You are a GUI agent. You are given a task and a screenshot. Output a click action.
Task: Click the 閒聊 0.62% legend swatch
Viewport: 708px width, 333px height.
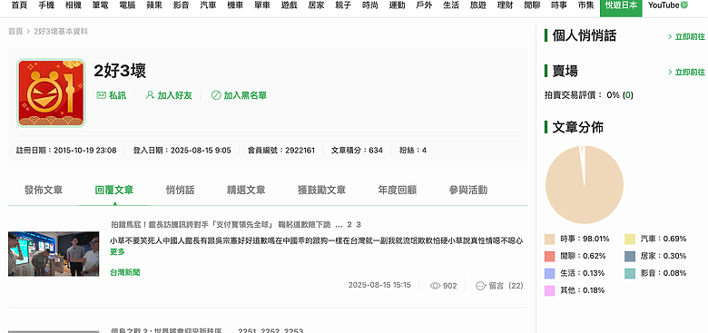(549, 256)
